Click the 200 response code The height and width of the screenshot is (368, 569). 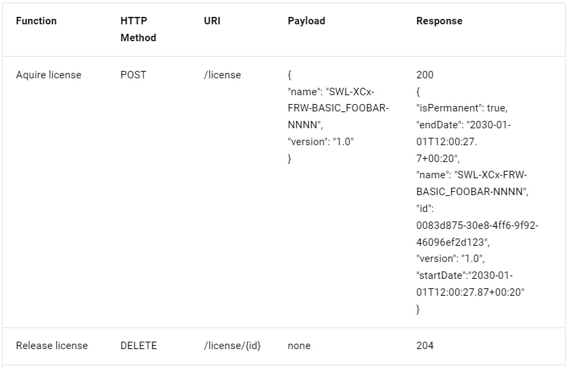click(x=425, y=75)
